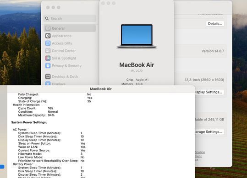
Task: Click the System Power Settings: heading
Action: pyautogui.click(x=29, y=122)
